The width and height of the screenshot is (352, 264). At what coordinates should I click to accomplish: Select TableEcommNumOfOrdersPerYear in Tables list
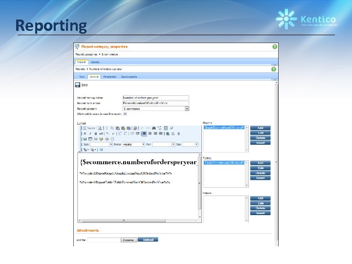pyautogui.click(x=224, y=163)
